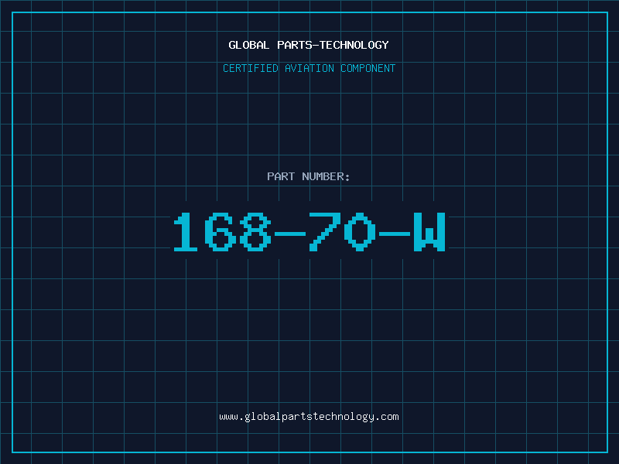Screen dimensions: 619x464
Task: Select the part number 168-70-W
Action: point(310,232)
